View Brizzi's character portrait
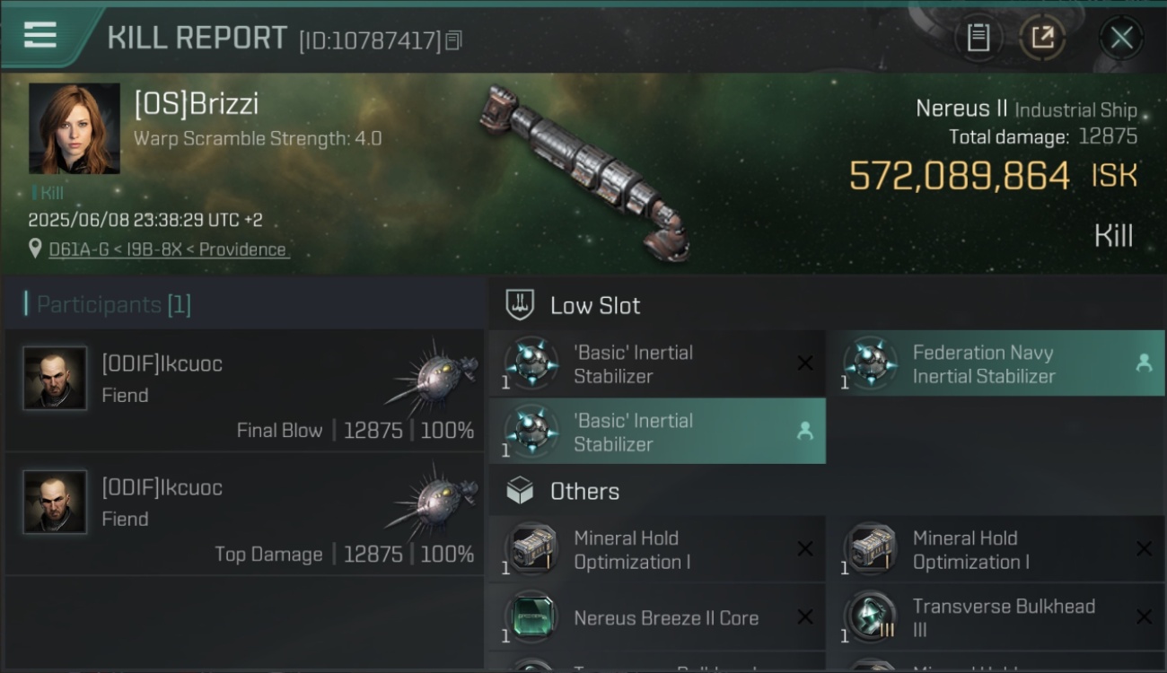 click(x=75, y=128)
